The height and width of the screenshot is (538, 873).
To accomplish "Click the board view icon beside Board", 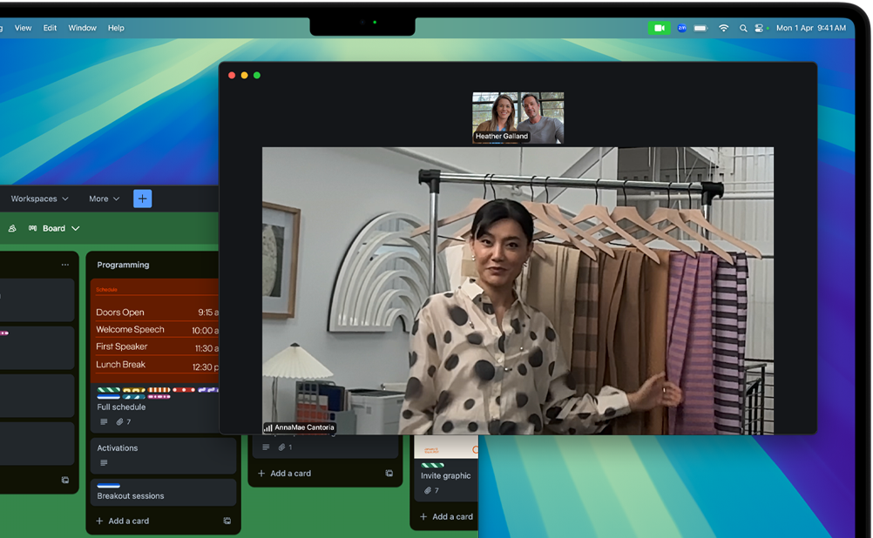I will pyautogui.click(x=33, y=228).
